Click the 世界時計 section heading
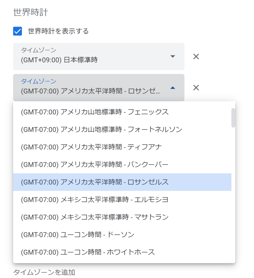The image size is (254, 278). pos(30,12)
